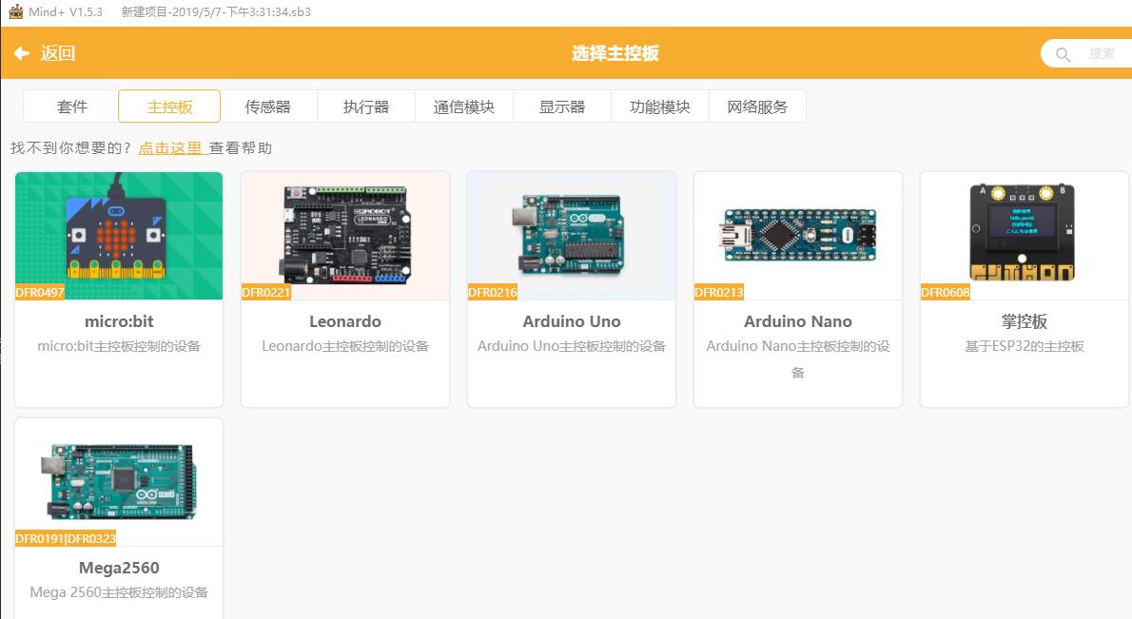
Task: Click the Arduino Uno card title
Action: point(572,321)
